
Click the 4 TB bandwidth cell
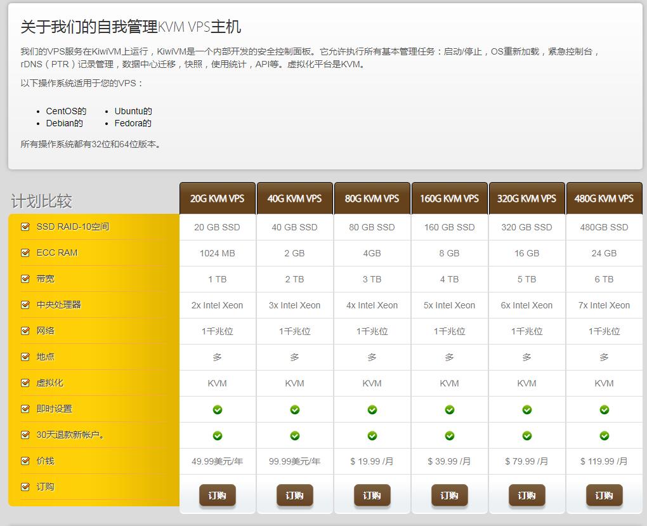click(x=449, y=279)
